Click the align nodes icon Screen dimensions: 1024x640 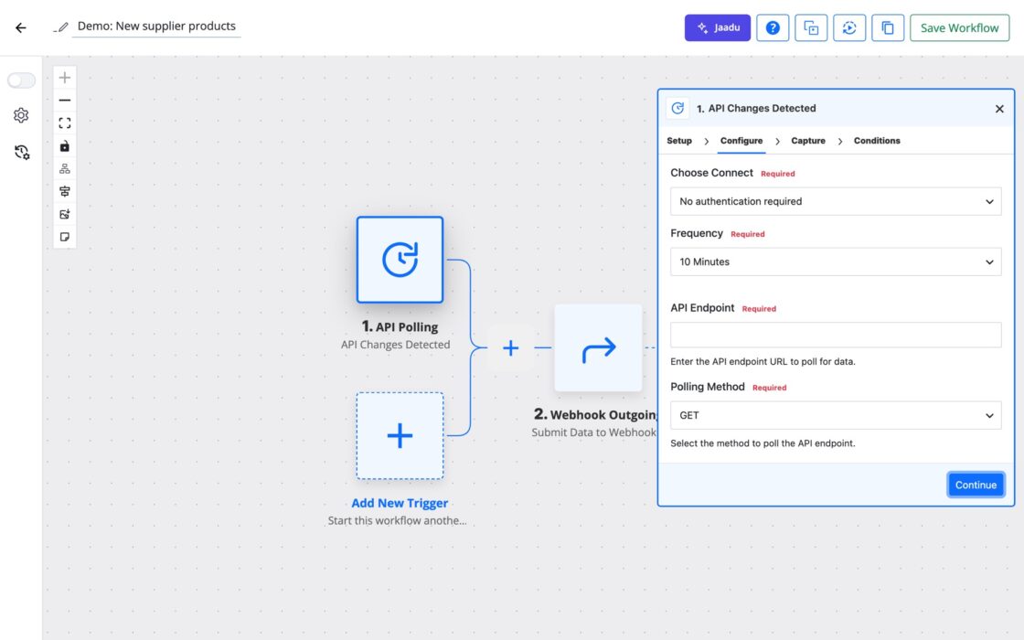click(65, 191)
